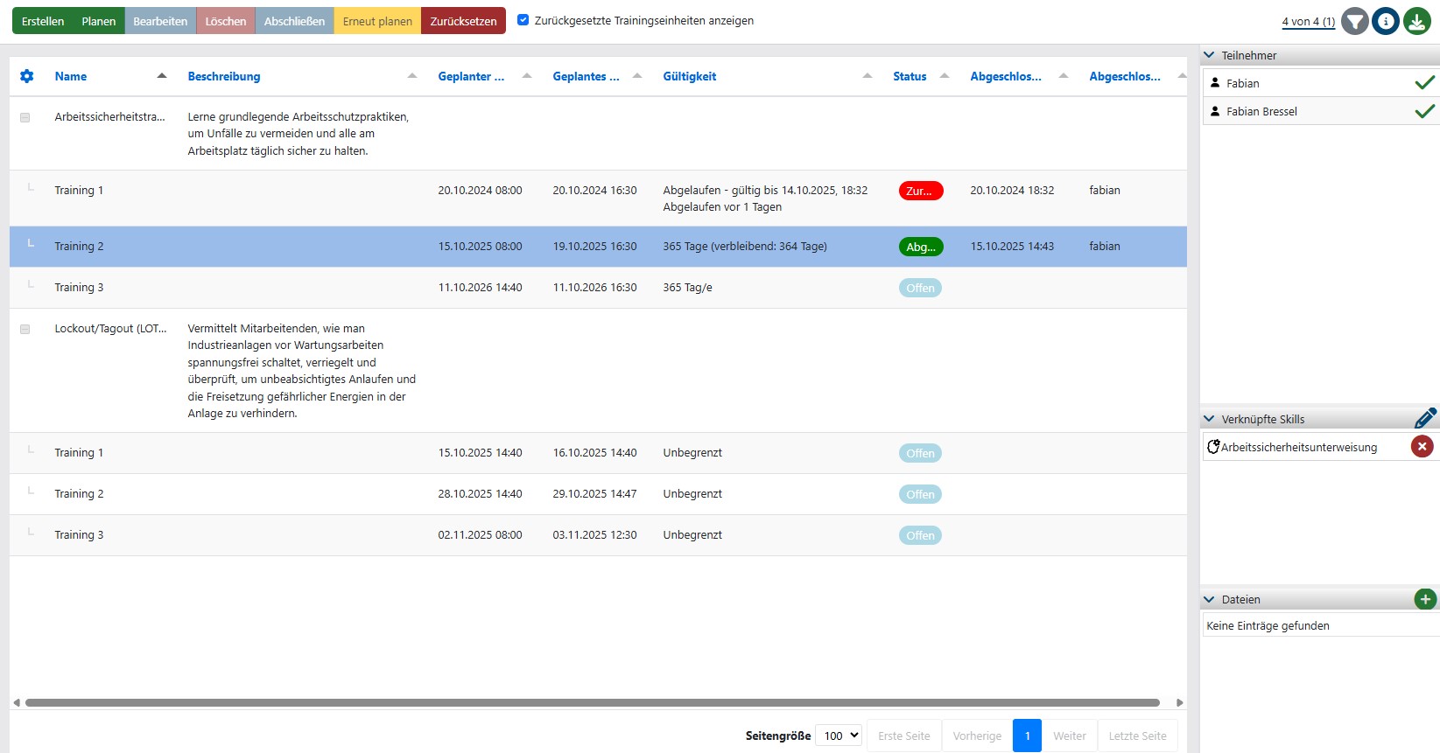Sort table by Name column

pyautogui.click(x=71, y=76)
